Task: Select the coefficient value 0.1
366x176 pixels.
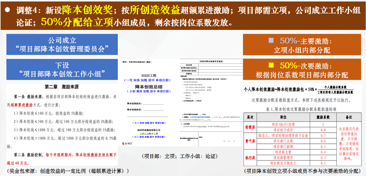Action: coord(323,163)
